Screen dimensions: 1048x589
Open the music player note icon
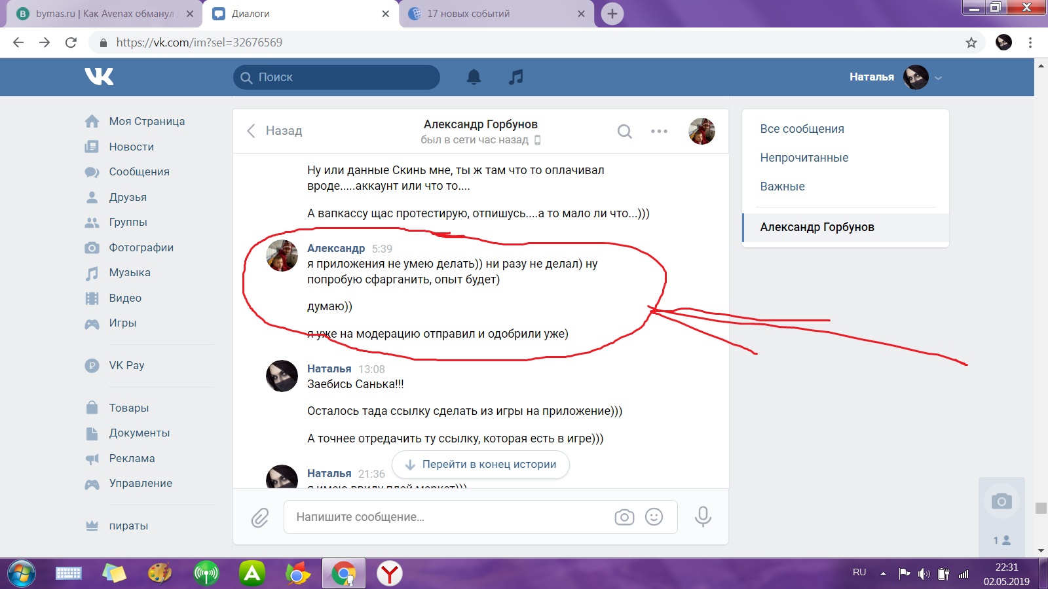point(516,77)
